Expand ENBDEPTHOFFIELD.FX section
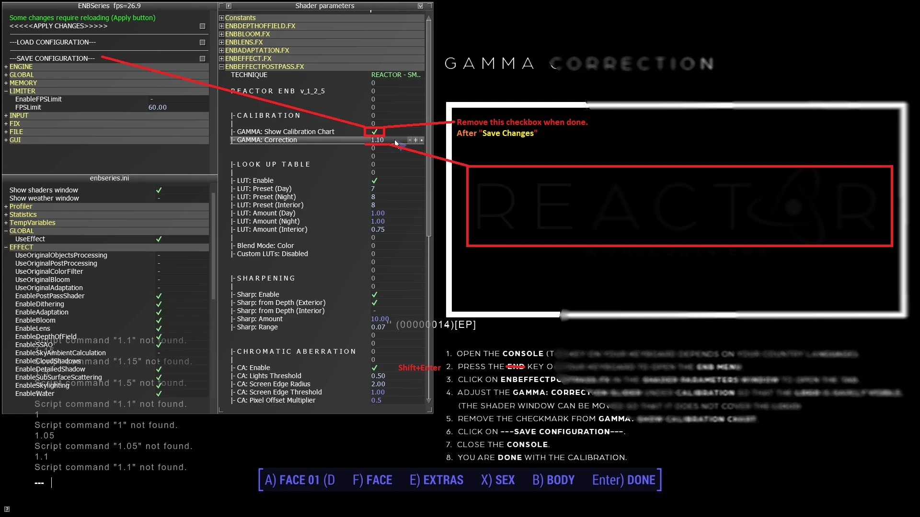 click(221, 26)
